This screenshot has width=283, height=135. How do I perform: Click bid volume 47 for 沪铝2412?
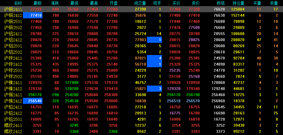point(259,40)
